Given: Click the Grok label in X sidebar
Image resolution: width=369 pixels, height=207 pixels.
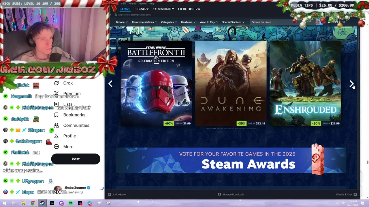Looking at the screenshot, I should [x=68, y=83].
